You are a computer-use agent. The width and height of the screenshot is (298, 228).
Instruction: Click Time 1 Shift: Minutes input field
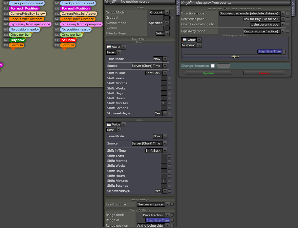click(x=164, y=103)
